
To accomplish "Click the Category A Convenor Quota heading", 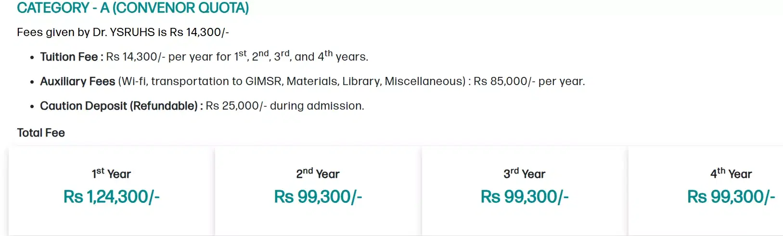I will (133, 8).
